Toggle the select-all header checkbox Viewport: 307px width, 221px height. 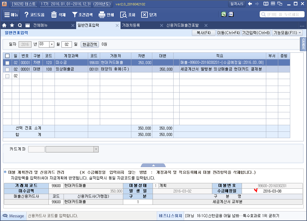(x=7, y=56)
